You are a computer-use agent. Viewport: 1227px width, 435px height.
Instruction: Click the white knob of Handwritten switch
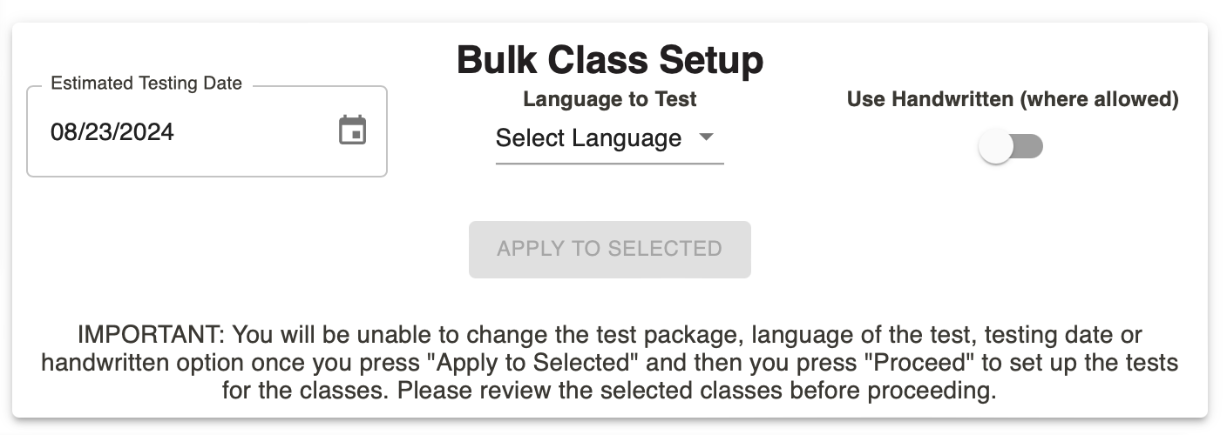coord(995,147)
